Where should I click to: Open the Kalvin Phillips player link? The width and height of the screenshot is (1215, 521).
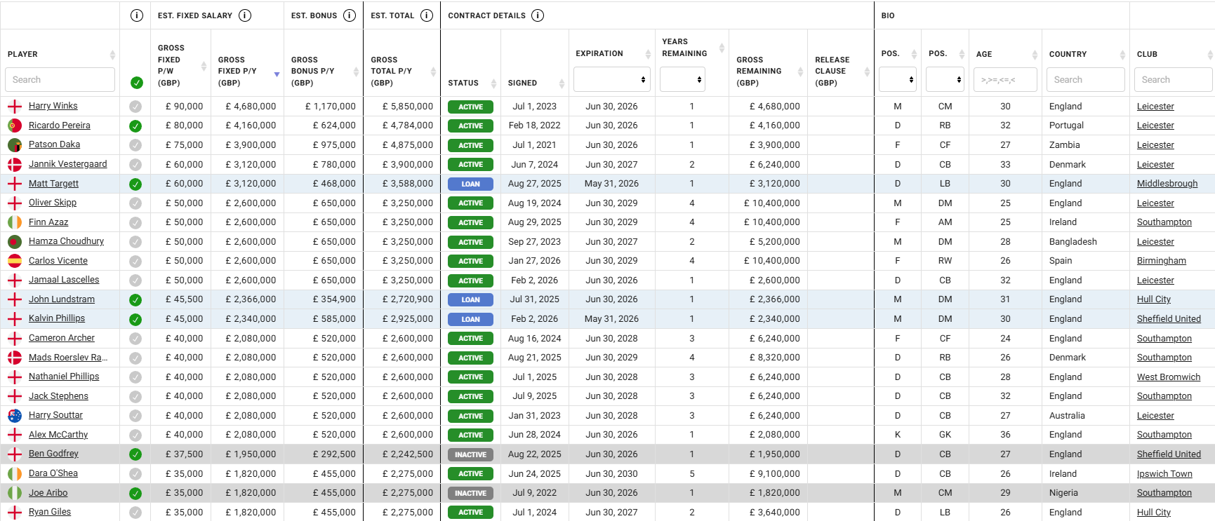pos(57,318)
